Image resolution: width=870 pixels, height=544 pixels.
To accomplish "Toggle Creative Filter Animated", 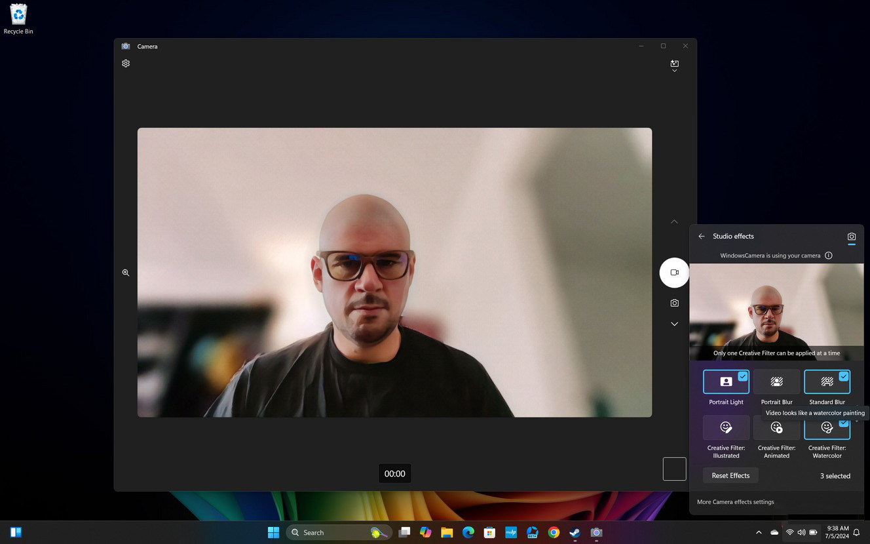I will (776, 427).
